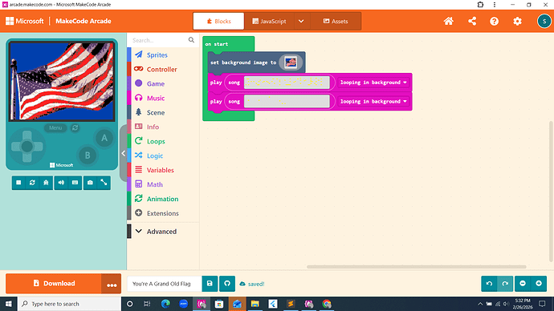Click the taskbar search box
This screenshot has width=554, height=311.
[69, 304]
